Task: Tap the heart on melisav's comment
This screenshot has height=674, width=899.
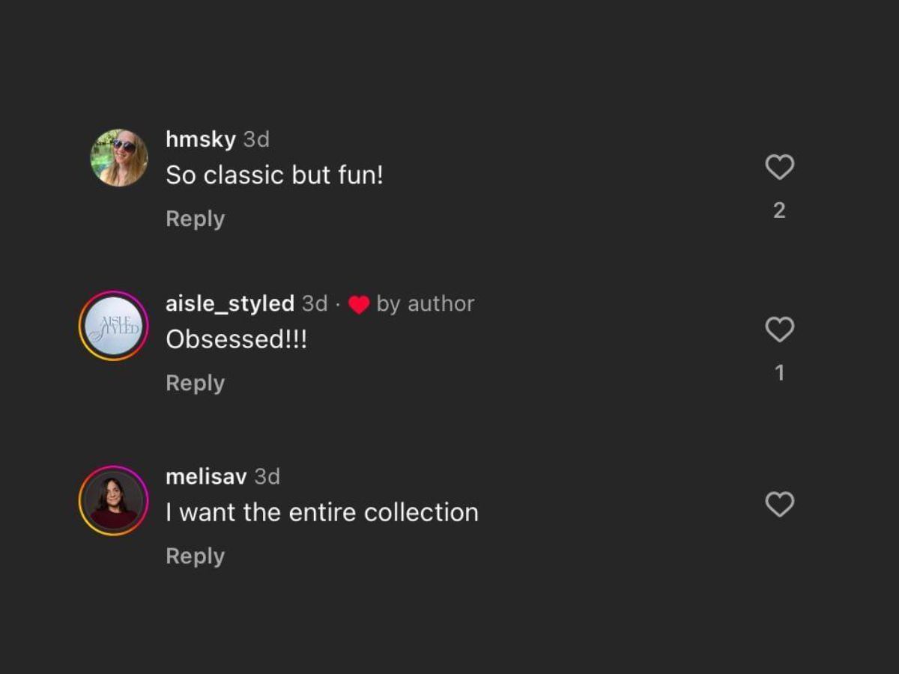Action: (x=779, y=504)
